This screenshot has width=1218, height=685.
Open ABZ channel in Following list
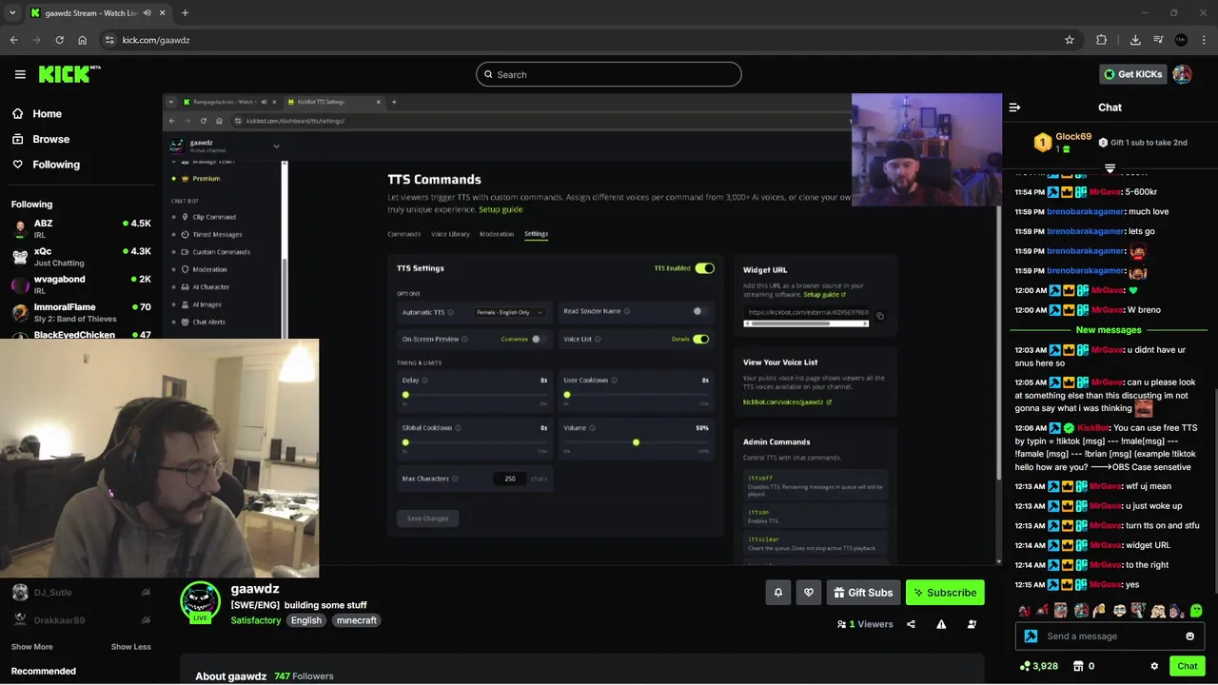[x=81, y=228]
